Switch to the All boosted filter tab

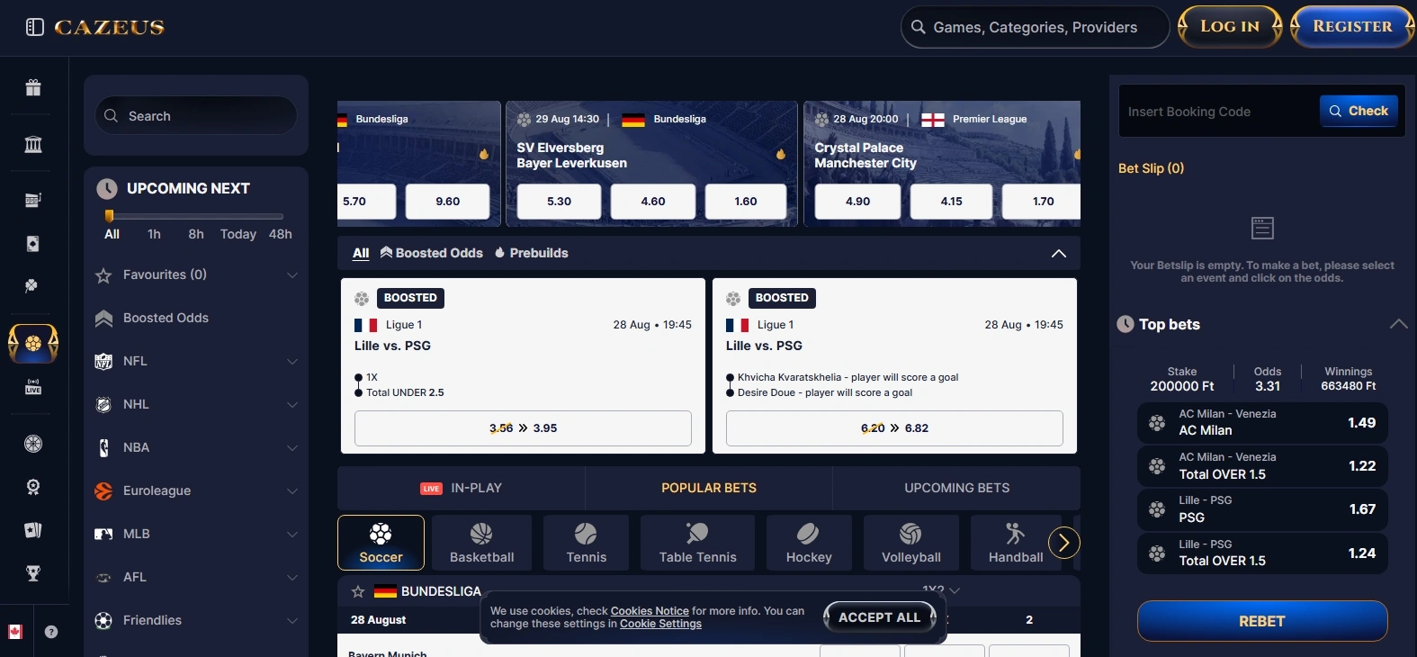(361, 254)
